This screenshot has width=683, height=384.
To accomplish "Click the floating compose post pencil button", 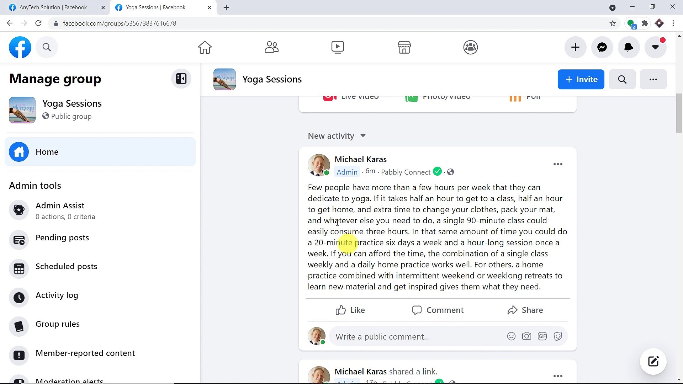I will coord(653,361).
